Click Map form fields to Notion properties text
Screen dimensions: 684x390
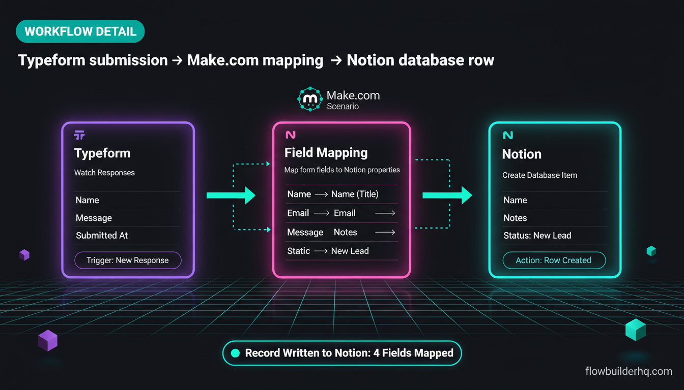(x=342, y=170)
